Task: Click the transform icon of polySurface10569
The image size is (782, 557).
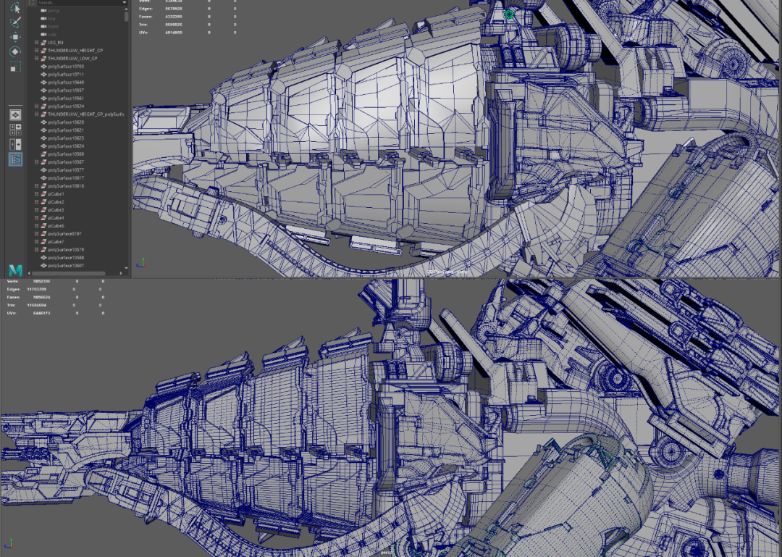Action: 44,154
